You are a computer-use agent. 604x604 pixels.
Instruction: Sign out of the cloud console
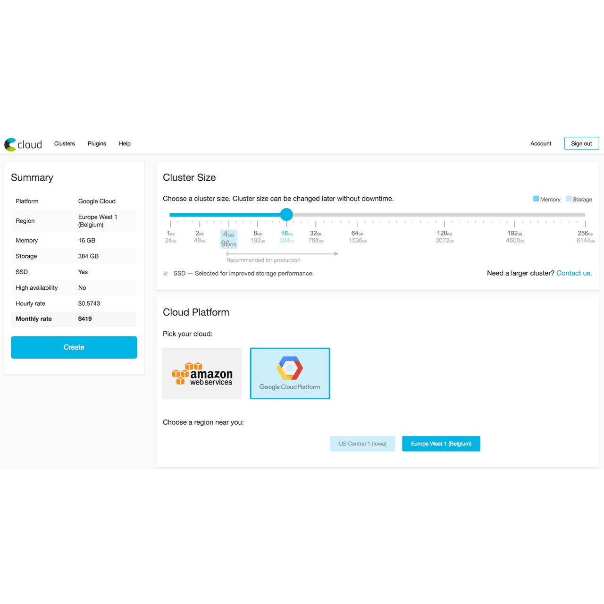pyautogui.click(x=581, y=143)
